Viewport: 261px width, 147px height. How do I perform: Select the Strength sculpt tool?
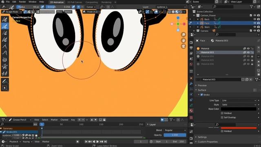[x=5, y=33]
